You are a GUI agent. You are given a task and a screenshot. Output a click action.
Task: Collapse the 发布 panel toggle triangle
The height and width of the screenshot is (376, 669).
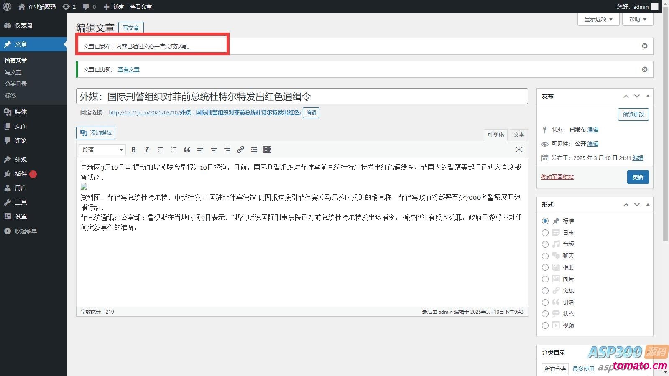tap(648, 96)
